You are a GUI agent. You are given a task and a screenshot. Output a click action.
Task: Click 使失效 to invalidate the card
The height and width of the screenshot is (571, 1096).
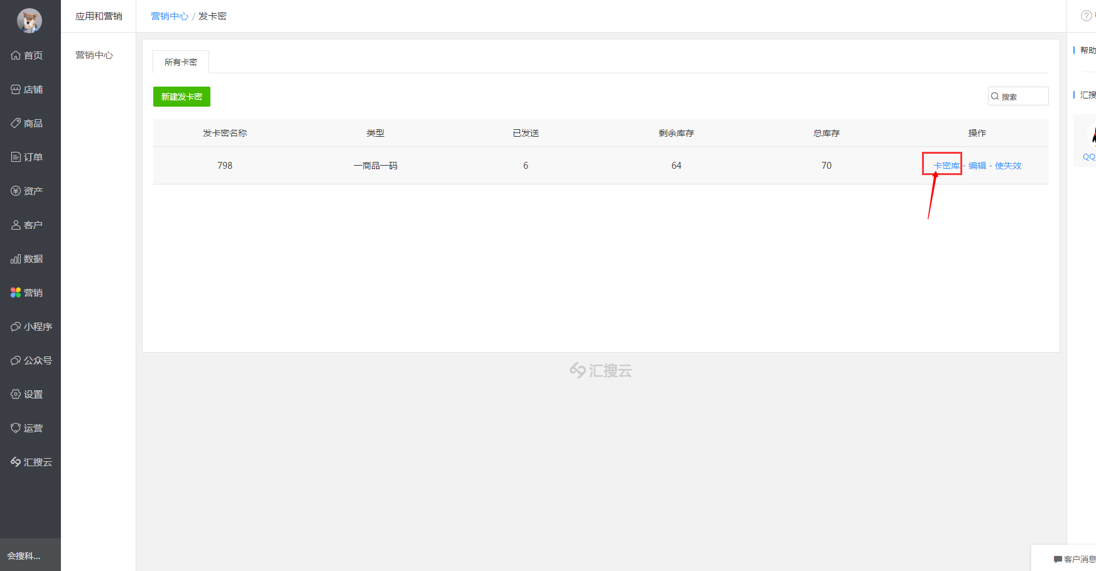point(1008,166)
